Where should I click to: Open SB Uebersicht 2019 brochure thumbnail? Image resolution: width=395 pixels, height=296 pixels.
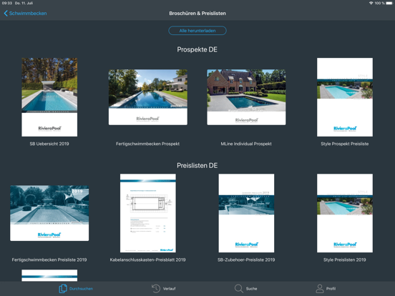[x=49, y=97]
